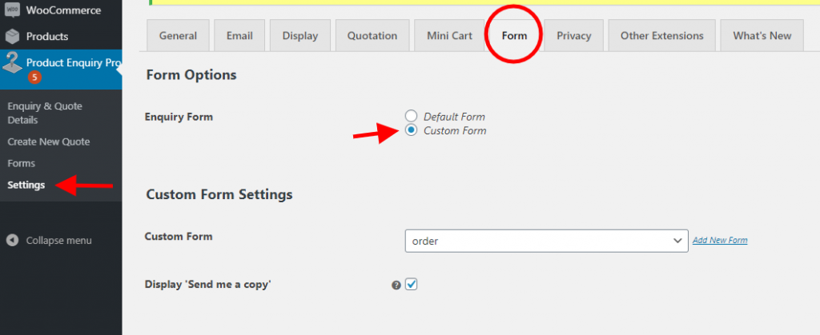The image size is (820, 335).
Task: Open the Forms submenu item
Action: pyautogui.click(x=22, y=163)
